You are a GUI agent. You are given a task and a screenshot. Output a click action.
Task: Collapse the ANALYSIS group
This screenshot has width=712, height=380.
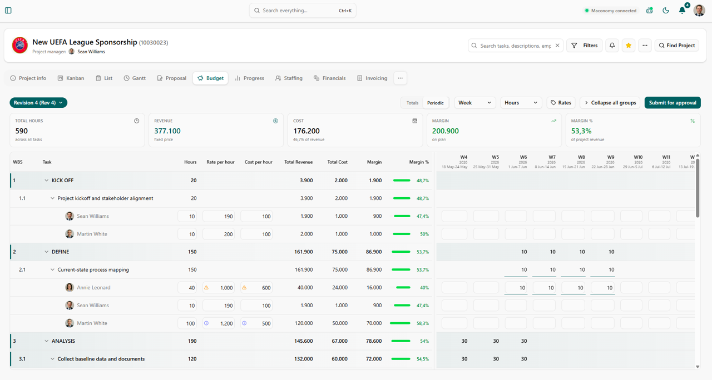pos(47,341)
